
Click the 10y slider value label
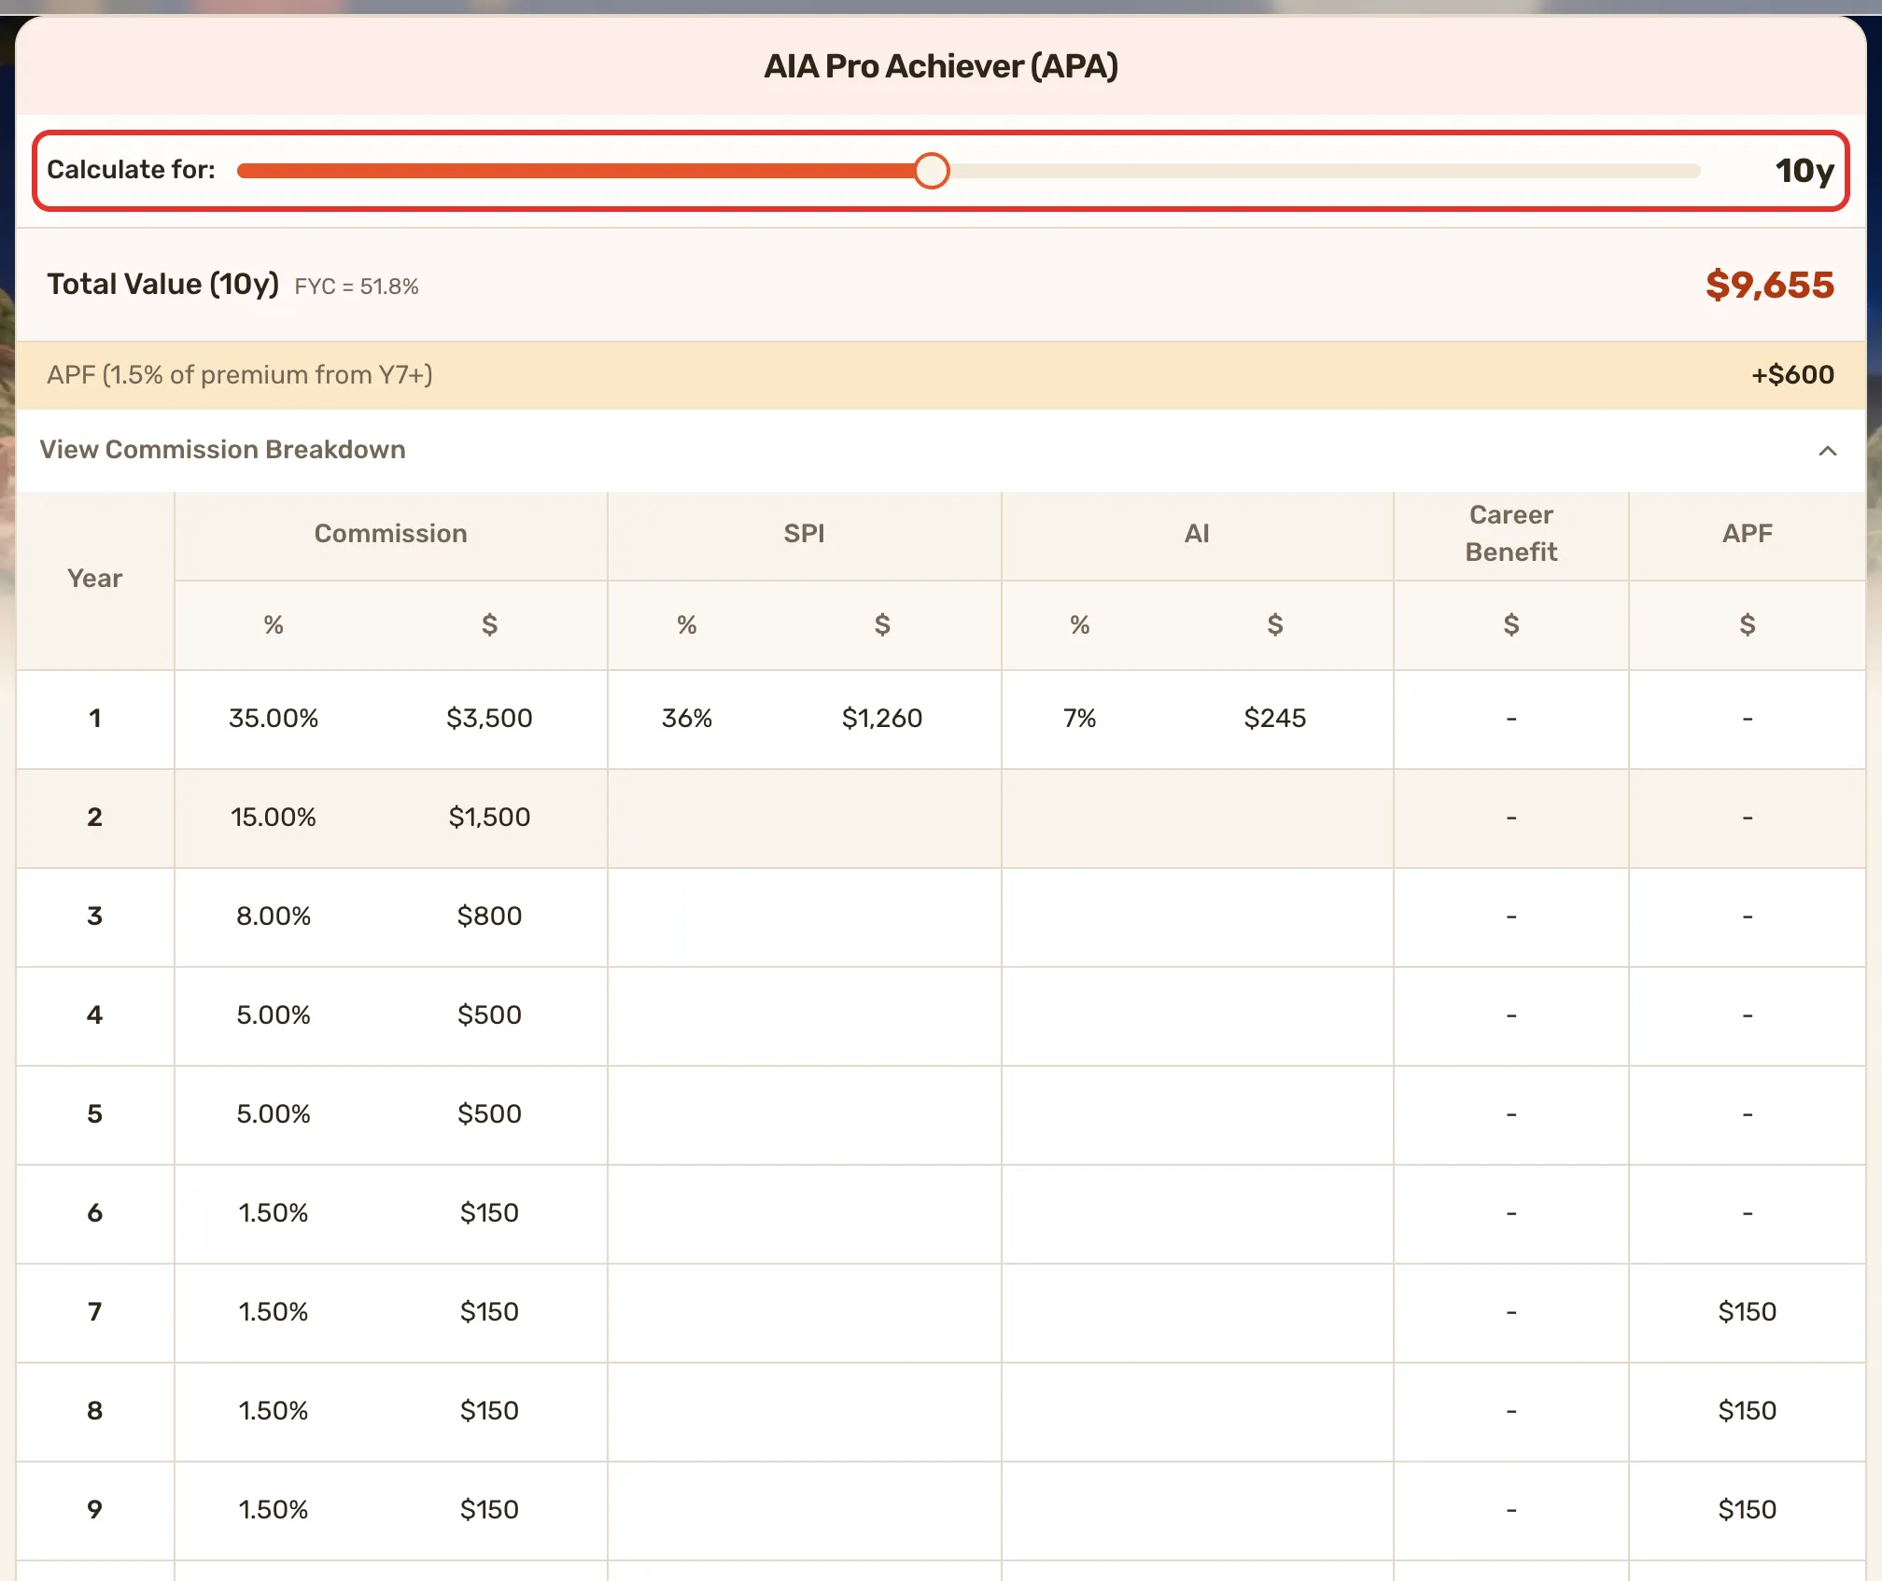1805,171
